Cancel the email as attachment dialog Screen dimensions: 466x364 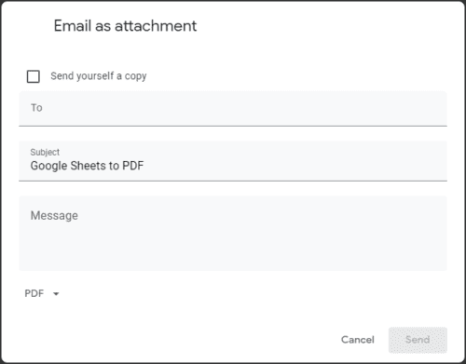pyautogui.click(x=358, y=340)
